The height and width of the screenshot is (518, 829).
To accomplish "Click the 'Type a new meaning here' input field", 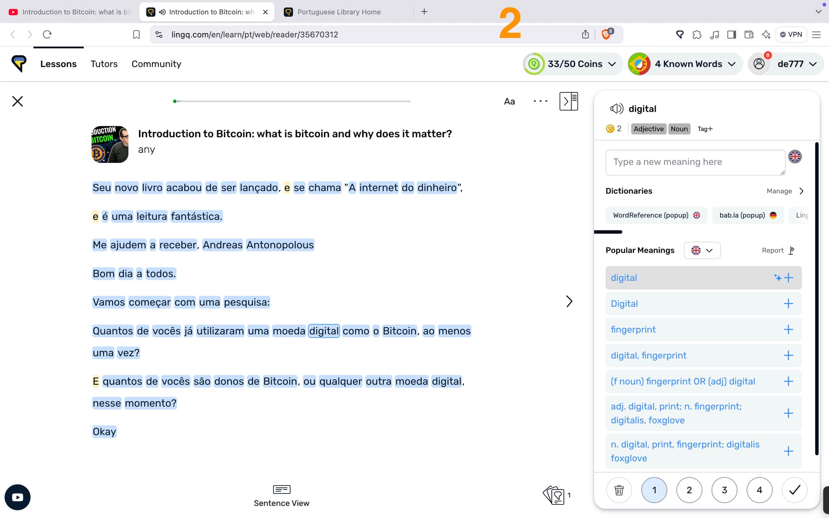I will pyautogui.click(x=695, y=162).
